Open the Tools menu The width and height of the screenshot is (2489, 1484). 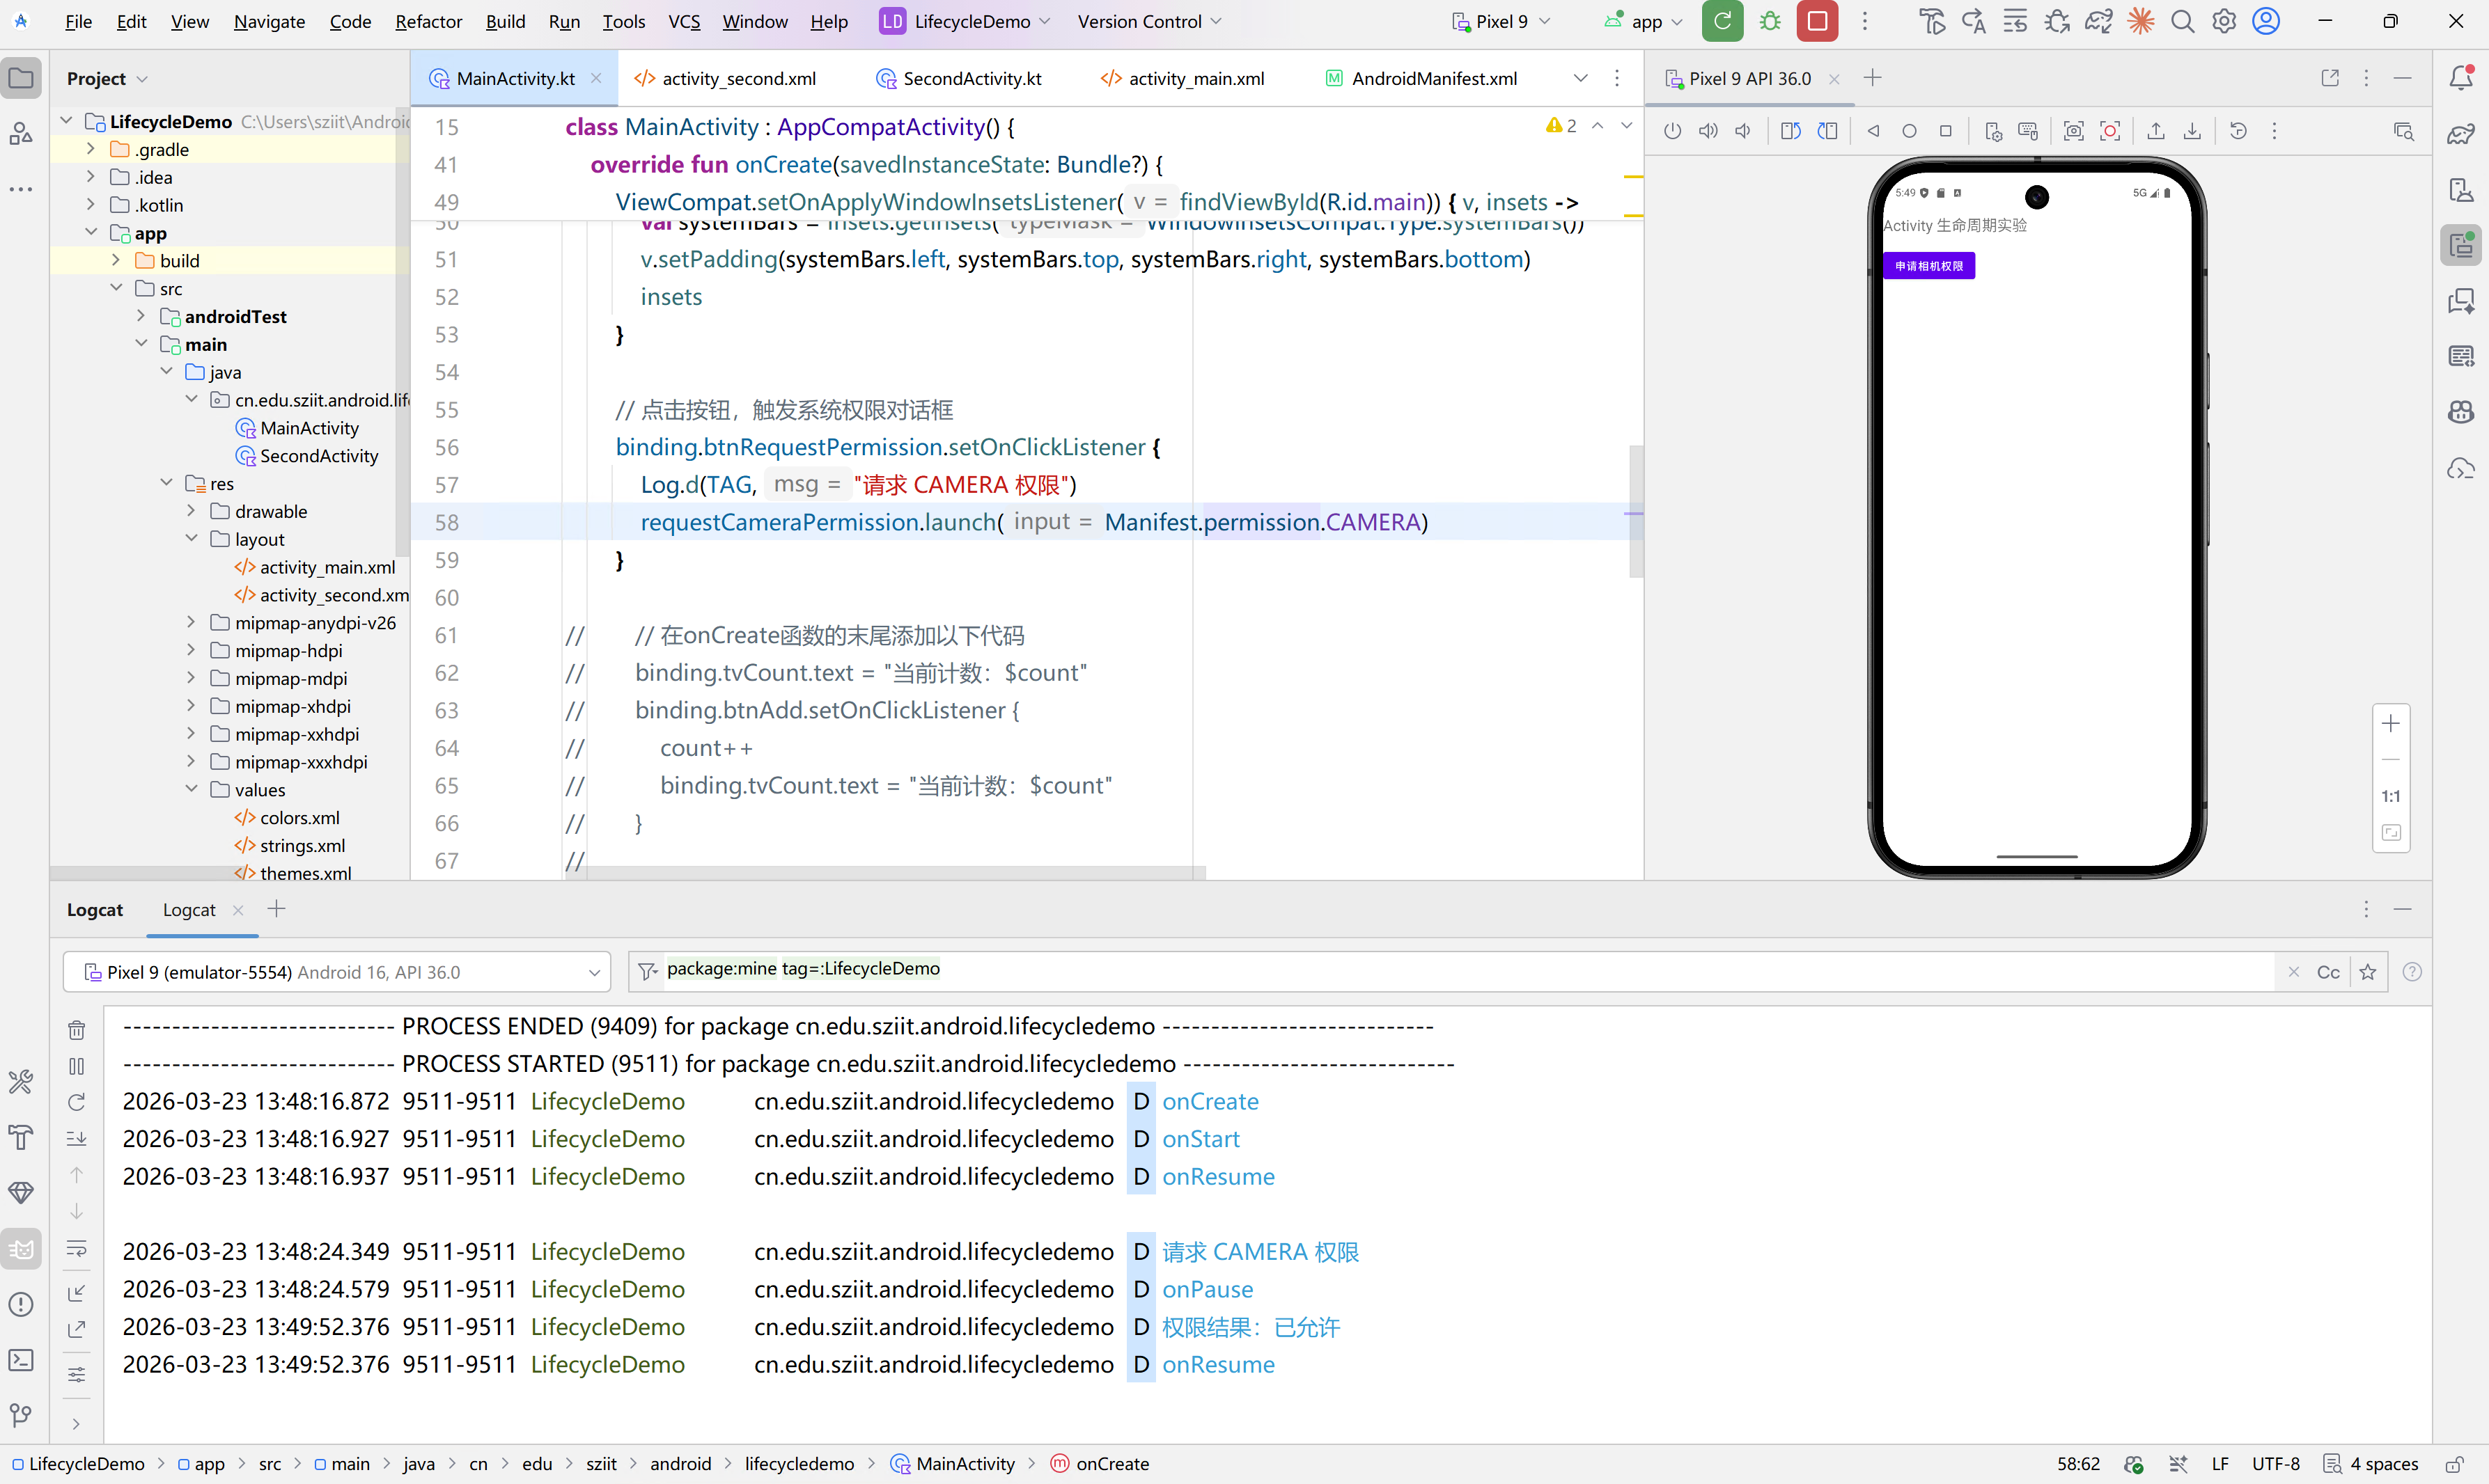(x=623, y=21)
